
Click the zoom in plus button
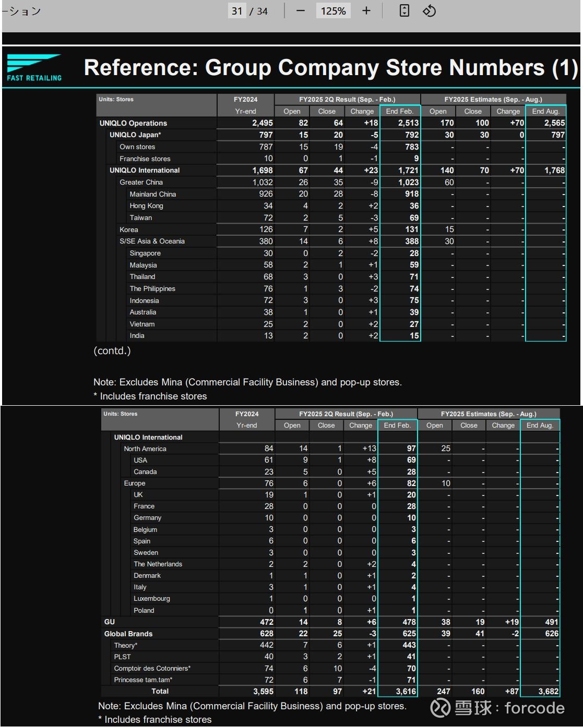(x=366, y=11)
